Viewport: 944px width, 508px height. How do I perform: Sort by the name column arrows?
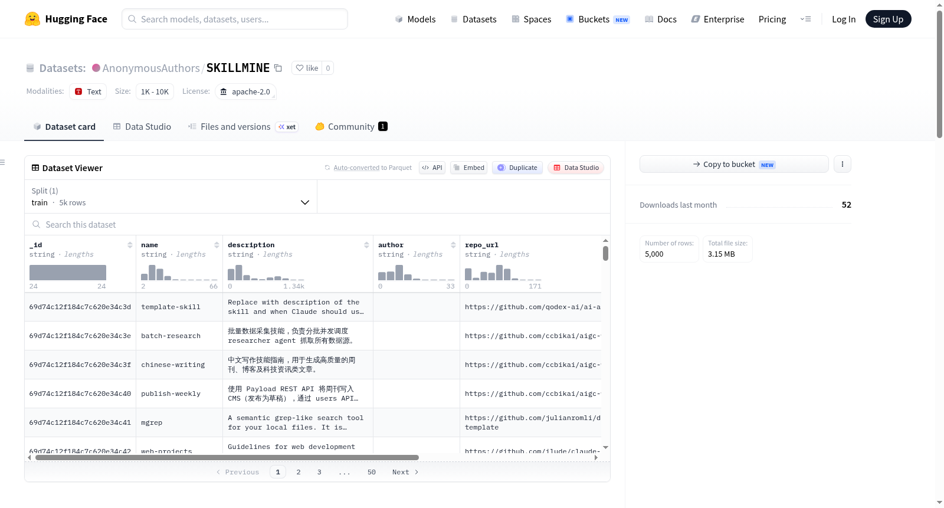pos(217,245)
